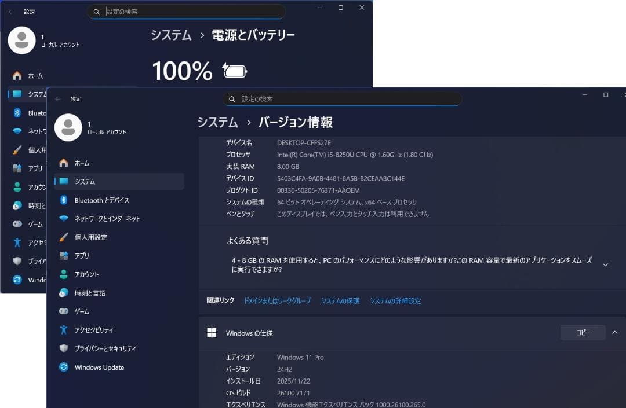
Task: Select アプリ settings in the sidebar
Action: tap(83, 255)
